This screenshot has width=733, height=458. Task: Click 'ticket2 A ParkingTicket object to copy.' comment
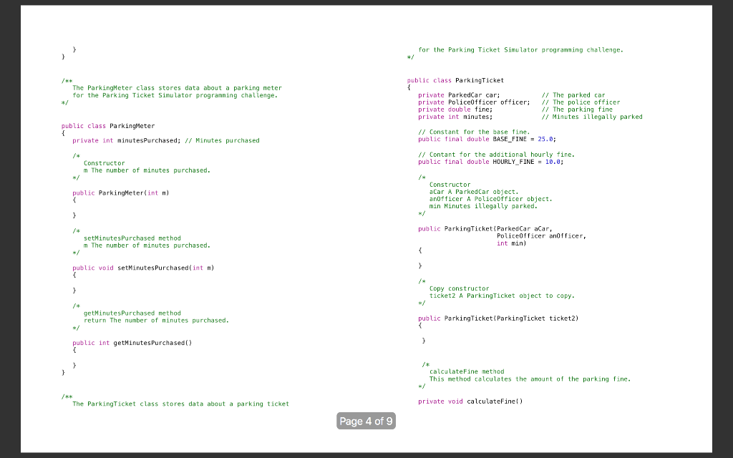(502, 296)
